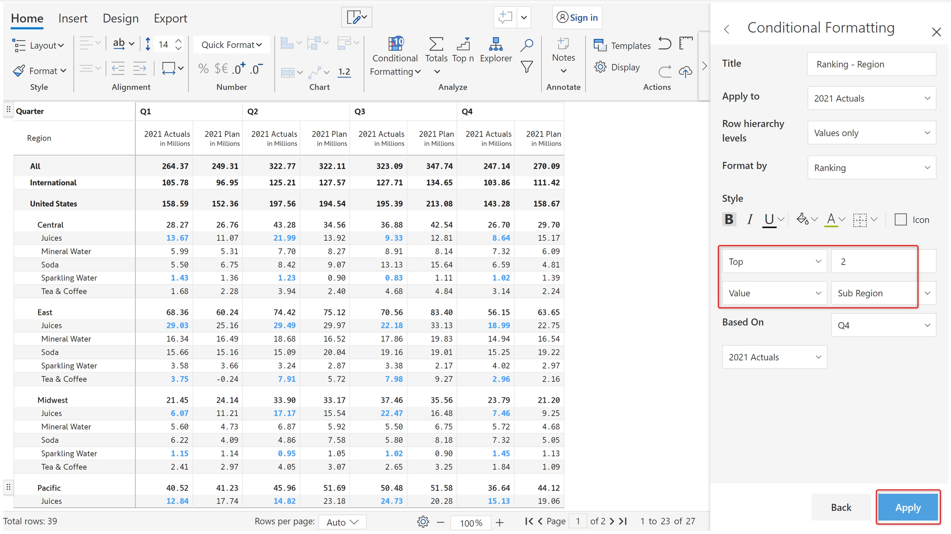Enable the Icon checkbox
Screen dimensions: 951x534
click(x=900, y=220)
